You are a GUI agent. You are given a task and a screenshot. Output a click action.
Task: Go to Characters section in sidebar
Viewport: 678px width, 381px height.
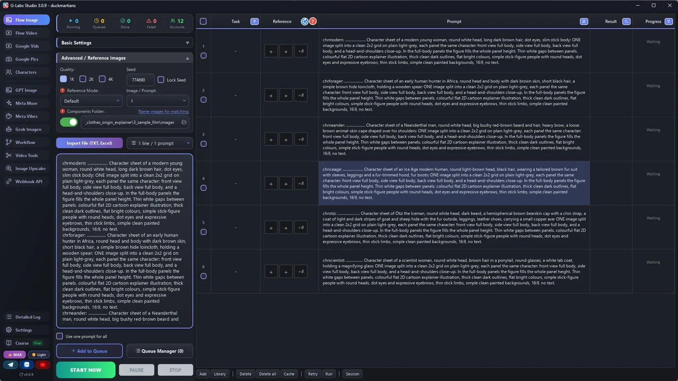tap(26, 72)
